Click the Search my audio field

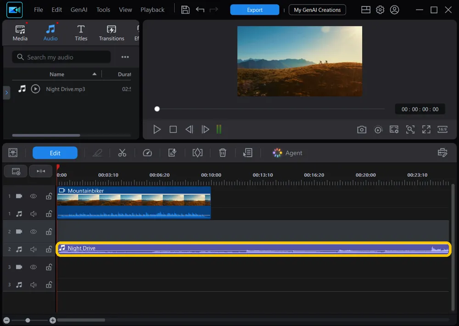tap(62, 57)
